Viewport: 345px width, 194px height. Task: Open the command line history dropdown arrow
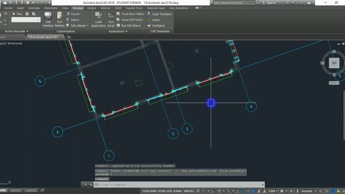pyautogui.click(x=263, y=184)
